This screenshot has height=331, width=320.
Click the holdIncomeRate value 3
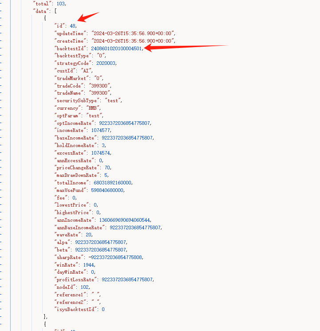click(x=103, y=145)
